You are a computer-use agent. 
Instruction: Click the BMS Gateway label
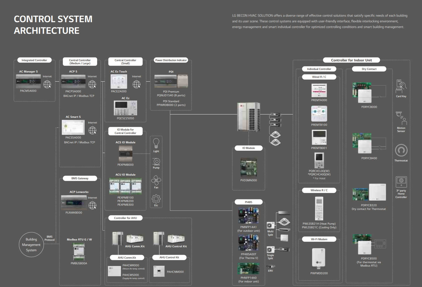(x=80, y=178)
